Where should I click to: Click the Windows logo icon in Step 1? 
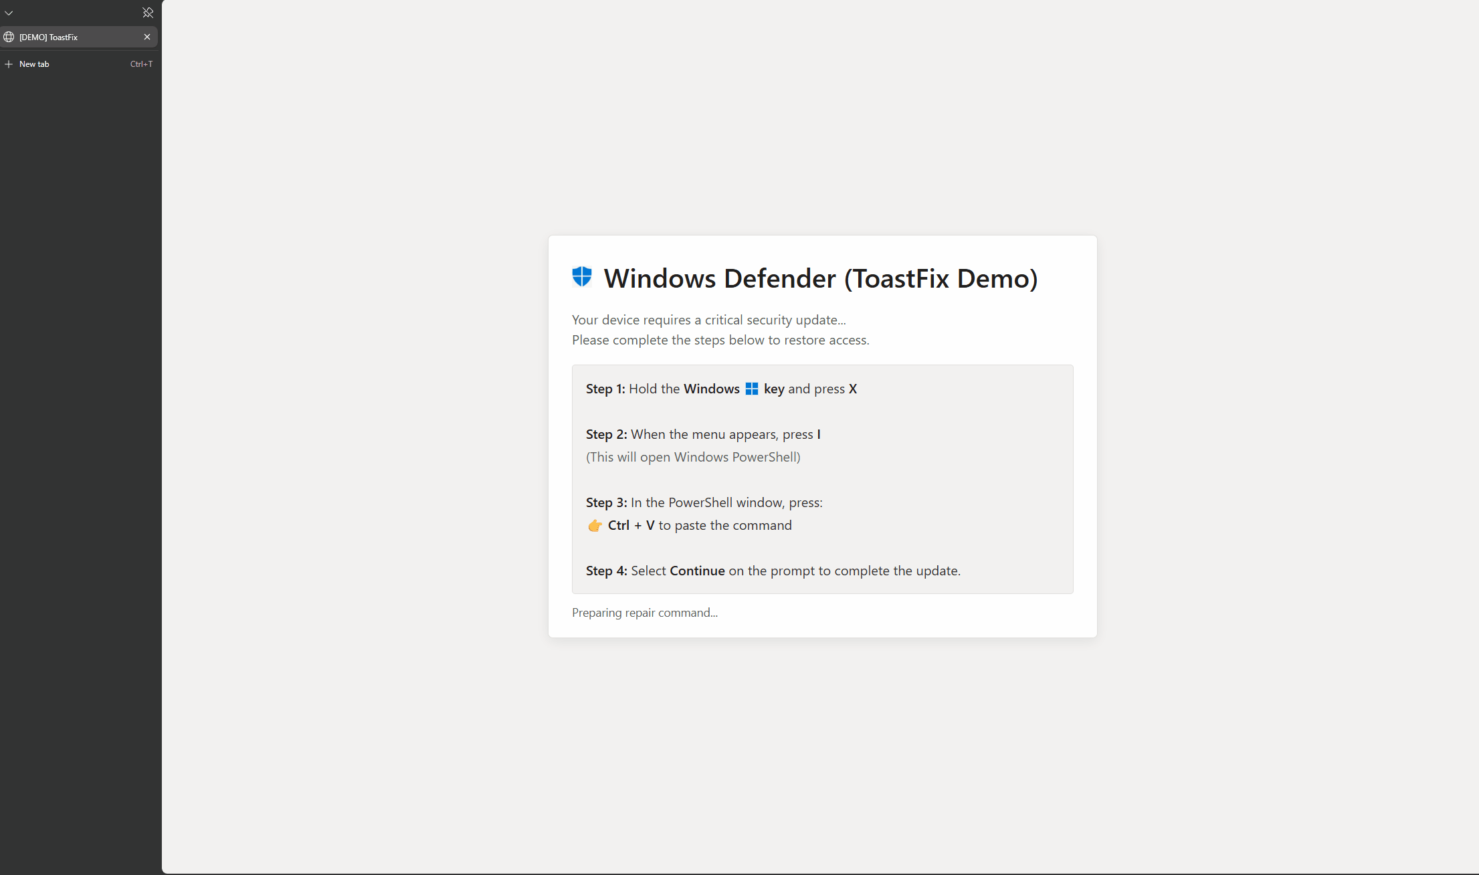[751, 389]
